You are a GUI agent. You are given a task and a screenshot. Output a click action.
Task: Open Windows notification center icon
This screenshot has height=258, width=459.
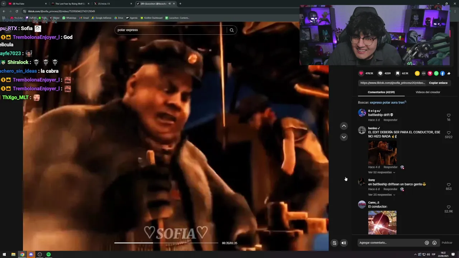[453, 254]
